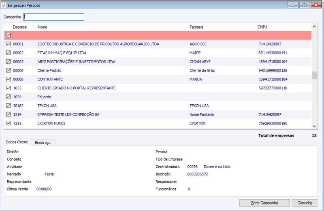The image size is (324, 211).
Task: Click the list scrollbar up arrow
Action: point(314,26)
